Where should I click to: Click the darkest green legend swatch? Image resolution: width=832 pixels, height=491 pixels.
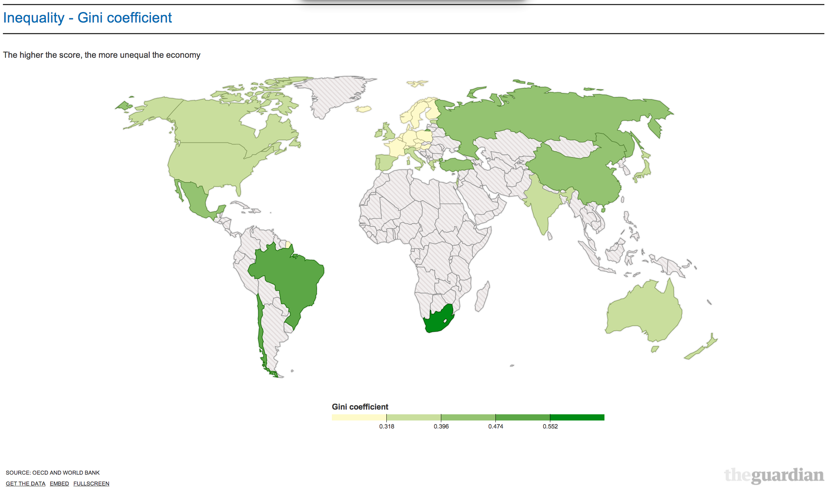click(577, 417)
